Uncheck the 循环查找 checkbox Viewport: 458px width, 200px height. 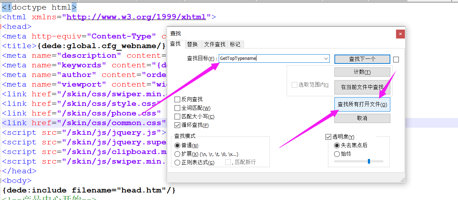click(177, 125)
